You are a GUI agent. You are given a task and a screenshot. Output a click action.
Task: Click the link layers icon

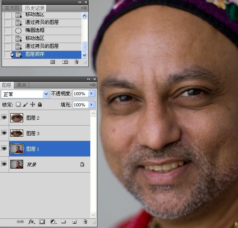point(20,222)
